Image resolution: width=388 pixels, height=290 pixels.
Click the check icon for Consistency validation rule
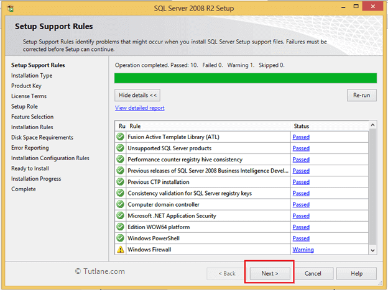coord(120,193)
